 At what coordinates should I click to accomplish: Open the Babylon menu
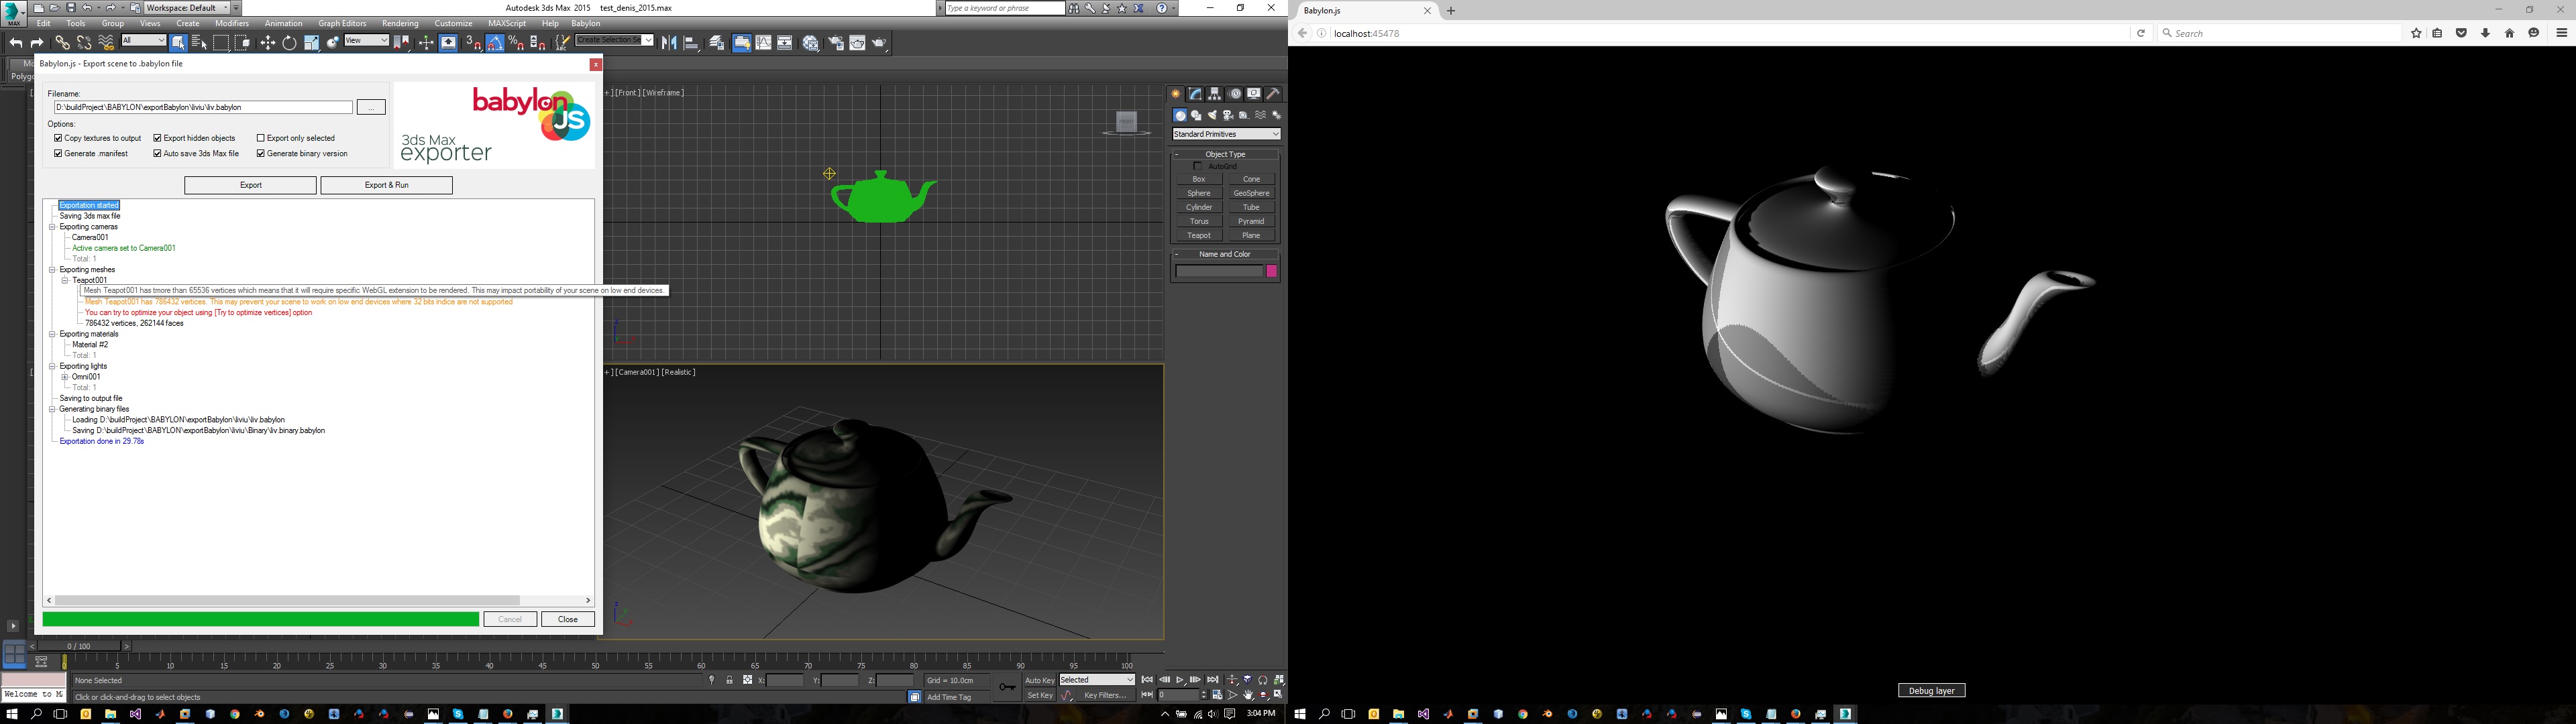tap(586, 23)
